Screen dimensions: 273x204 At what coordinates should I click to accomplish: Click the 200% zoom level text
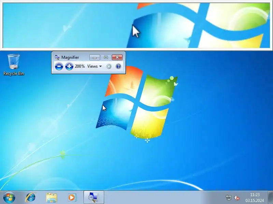click(80, 66)
